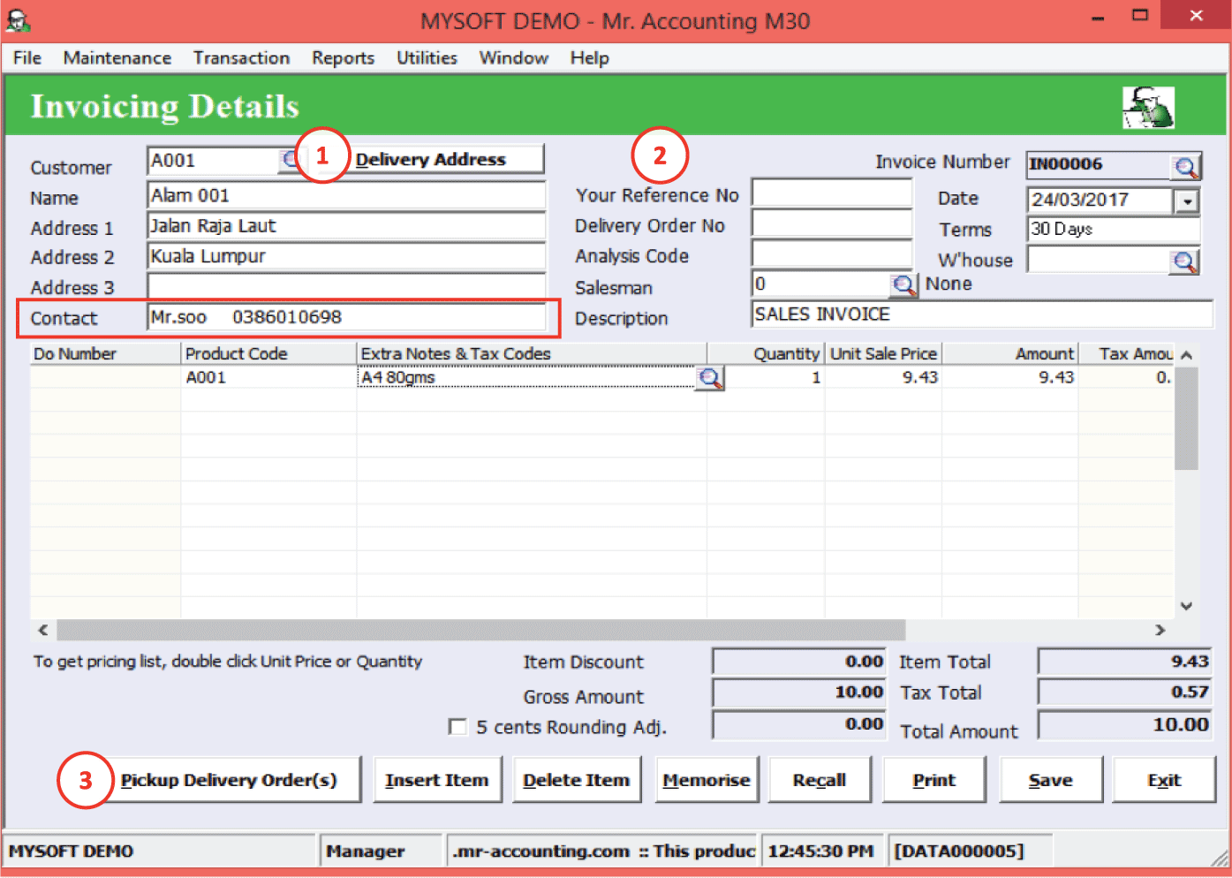Expand the Date dropdown calendar
The width and height of the screenshot is (1232, 878).
click(x=1187, y=201)
